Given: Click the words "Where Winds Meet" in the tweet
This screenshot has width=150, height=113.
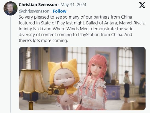Looking at the screenshot, I should (x=71, y=29).
